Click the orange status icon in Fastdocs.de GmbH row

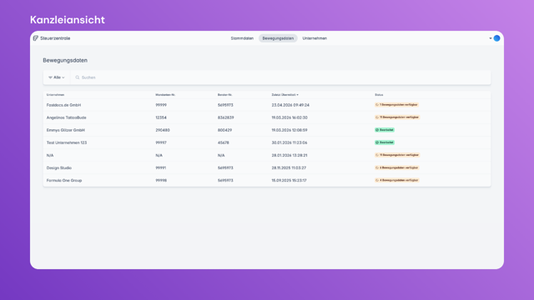pos(377,105)
